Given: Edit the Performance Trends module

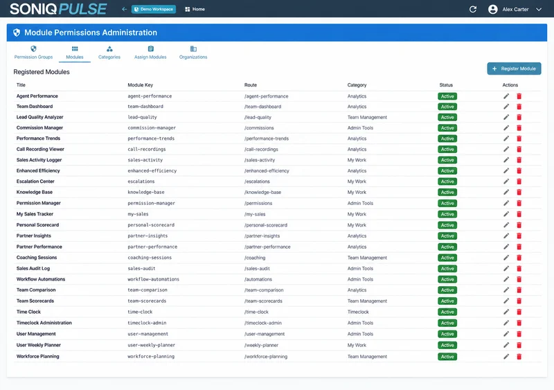Looking at the screenshot, I should pos(506,139).
